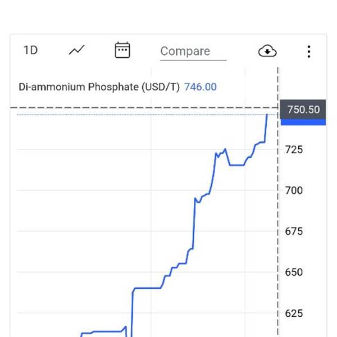This screenshot has height=337, width=337.
Task: Download chart data via cloud icon
Action: (267, 51)
